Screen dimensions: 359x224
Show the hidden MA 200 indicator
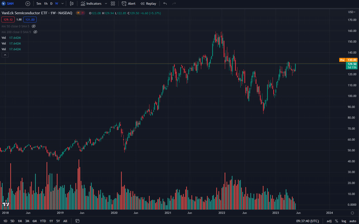(35, 31)
